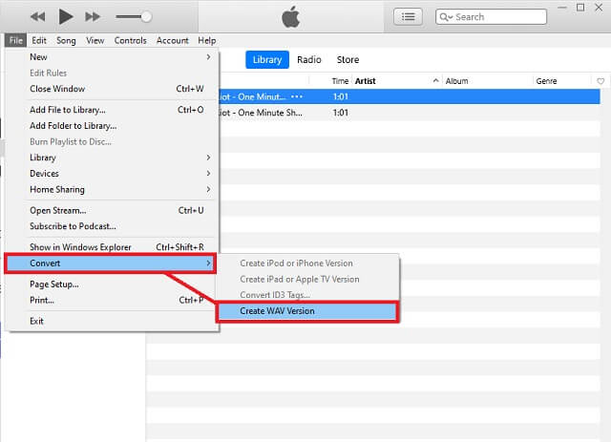Toggle Artist sort direction arrow
611x442 pixels.
(x=435, y=81)
